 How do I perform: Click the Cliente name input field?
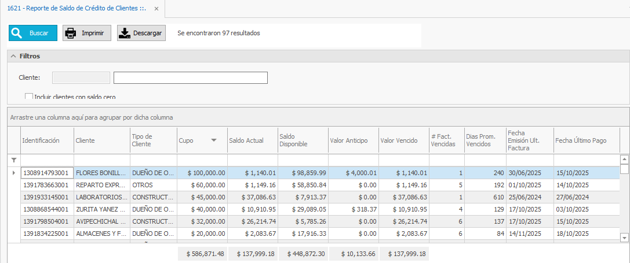pos(190,77)
